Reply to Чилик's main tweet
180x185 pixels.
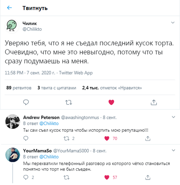point(26,102)
